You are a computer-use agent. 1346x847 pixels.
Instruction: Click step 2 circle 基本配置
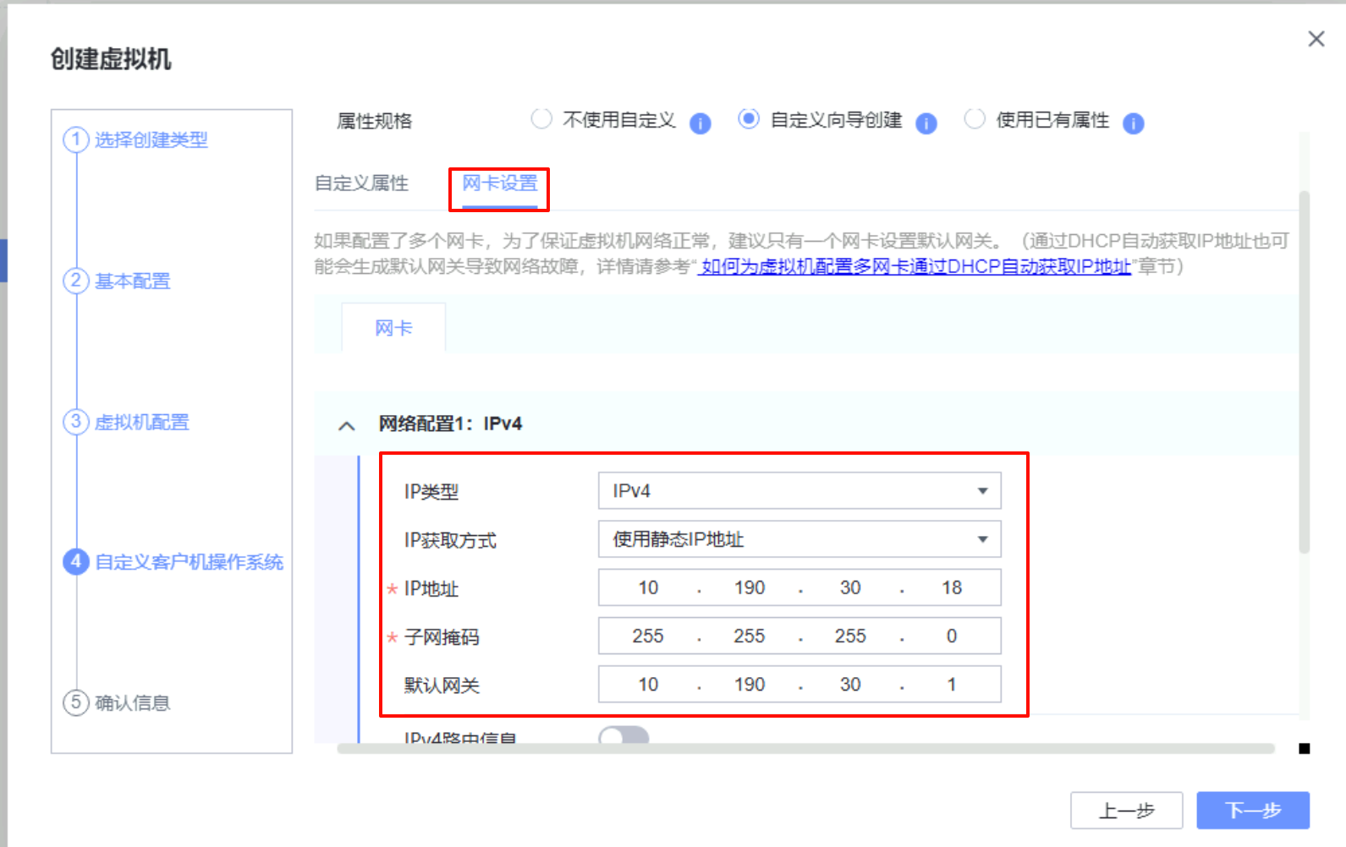[x=76, y=281]
